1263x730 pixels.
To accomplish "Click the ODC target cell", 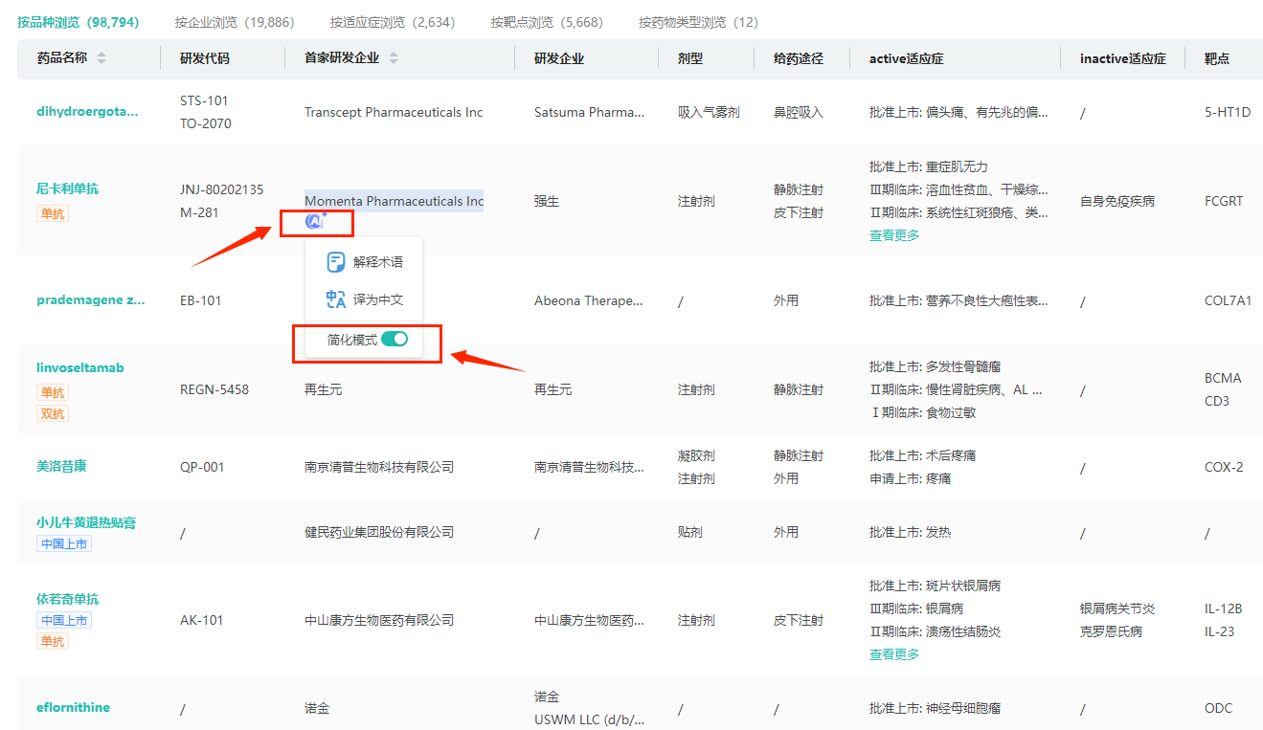I will point(1218,708).
